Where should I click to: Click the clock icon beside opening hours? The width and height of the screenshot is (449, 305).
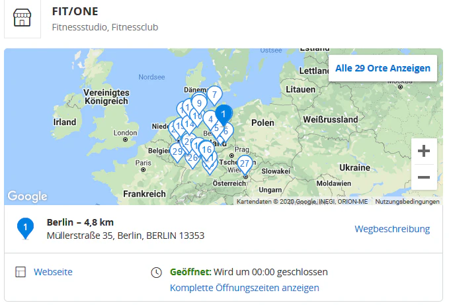pyautogui.click(x=156, y=273)
